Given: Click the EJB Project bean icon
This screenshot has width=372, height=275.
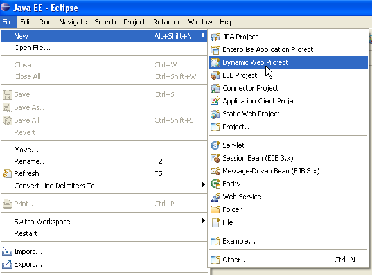Looking at the screenshot, I should pos(215,75).
